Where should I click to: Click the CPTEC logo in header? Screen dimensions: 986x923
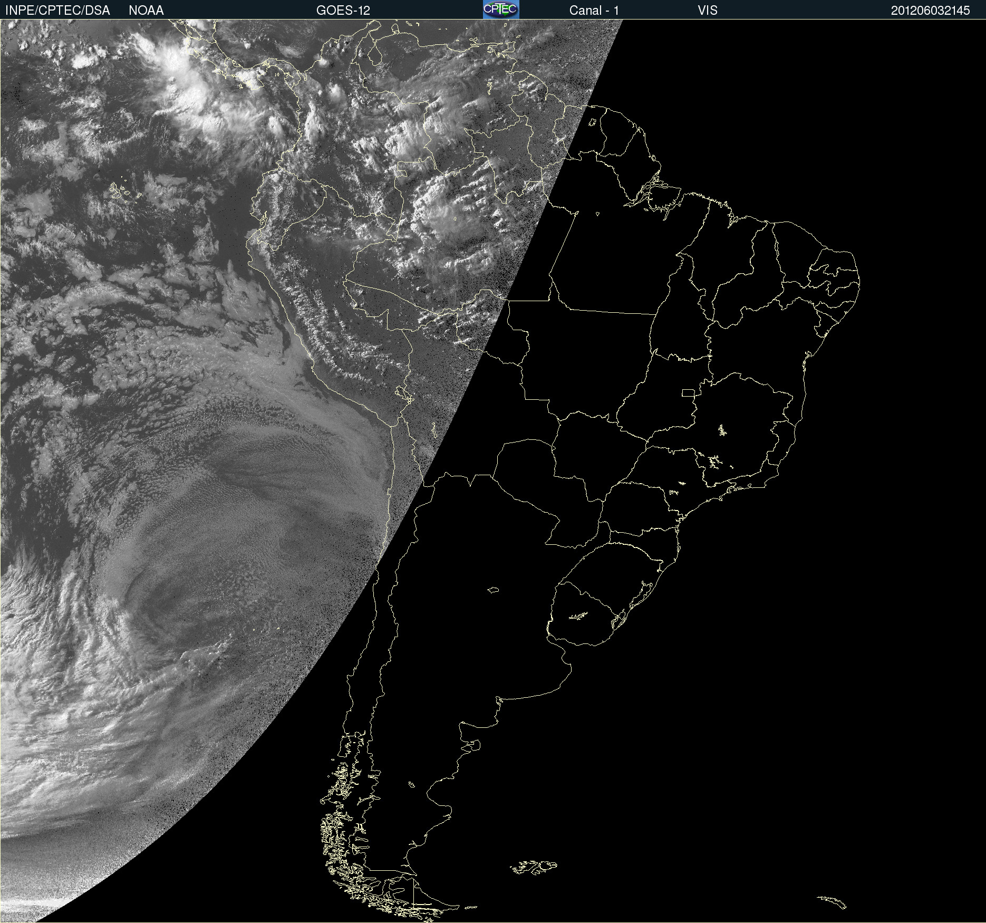(501, 9)
